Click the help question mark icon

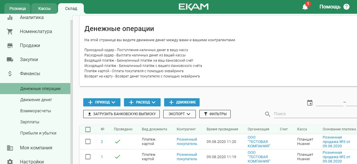tap(346, 7)
